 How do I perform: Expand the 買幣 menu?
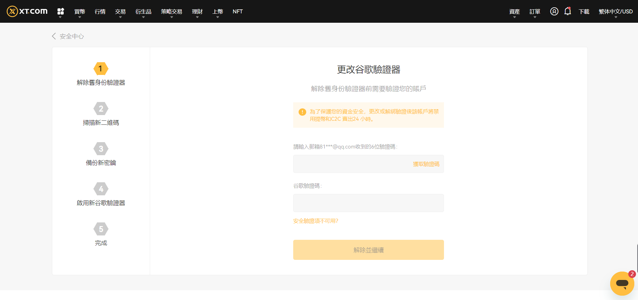80,11
